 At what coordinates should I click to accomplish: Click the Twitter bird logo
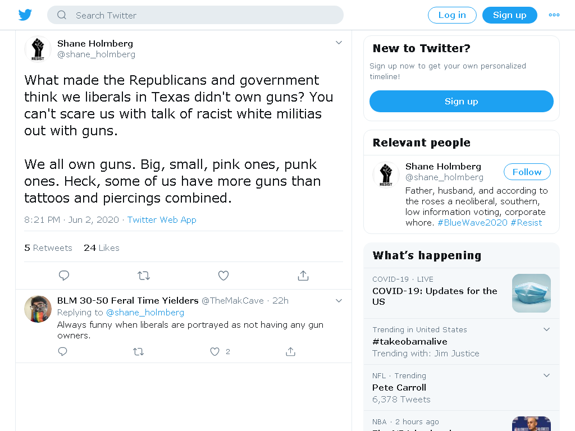coord(25,15)
